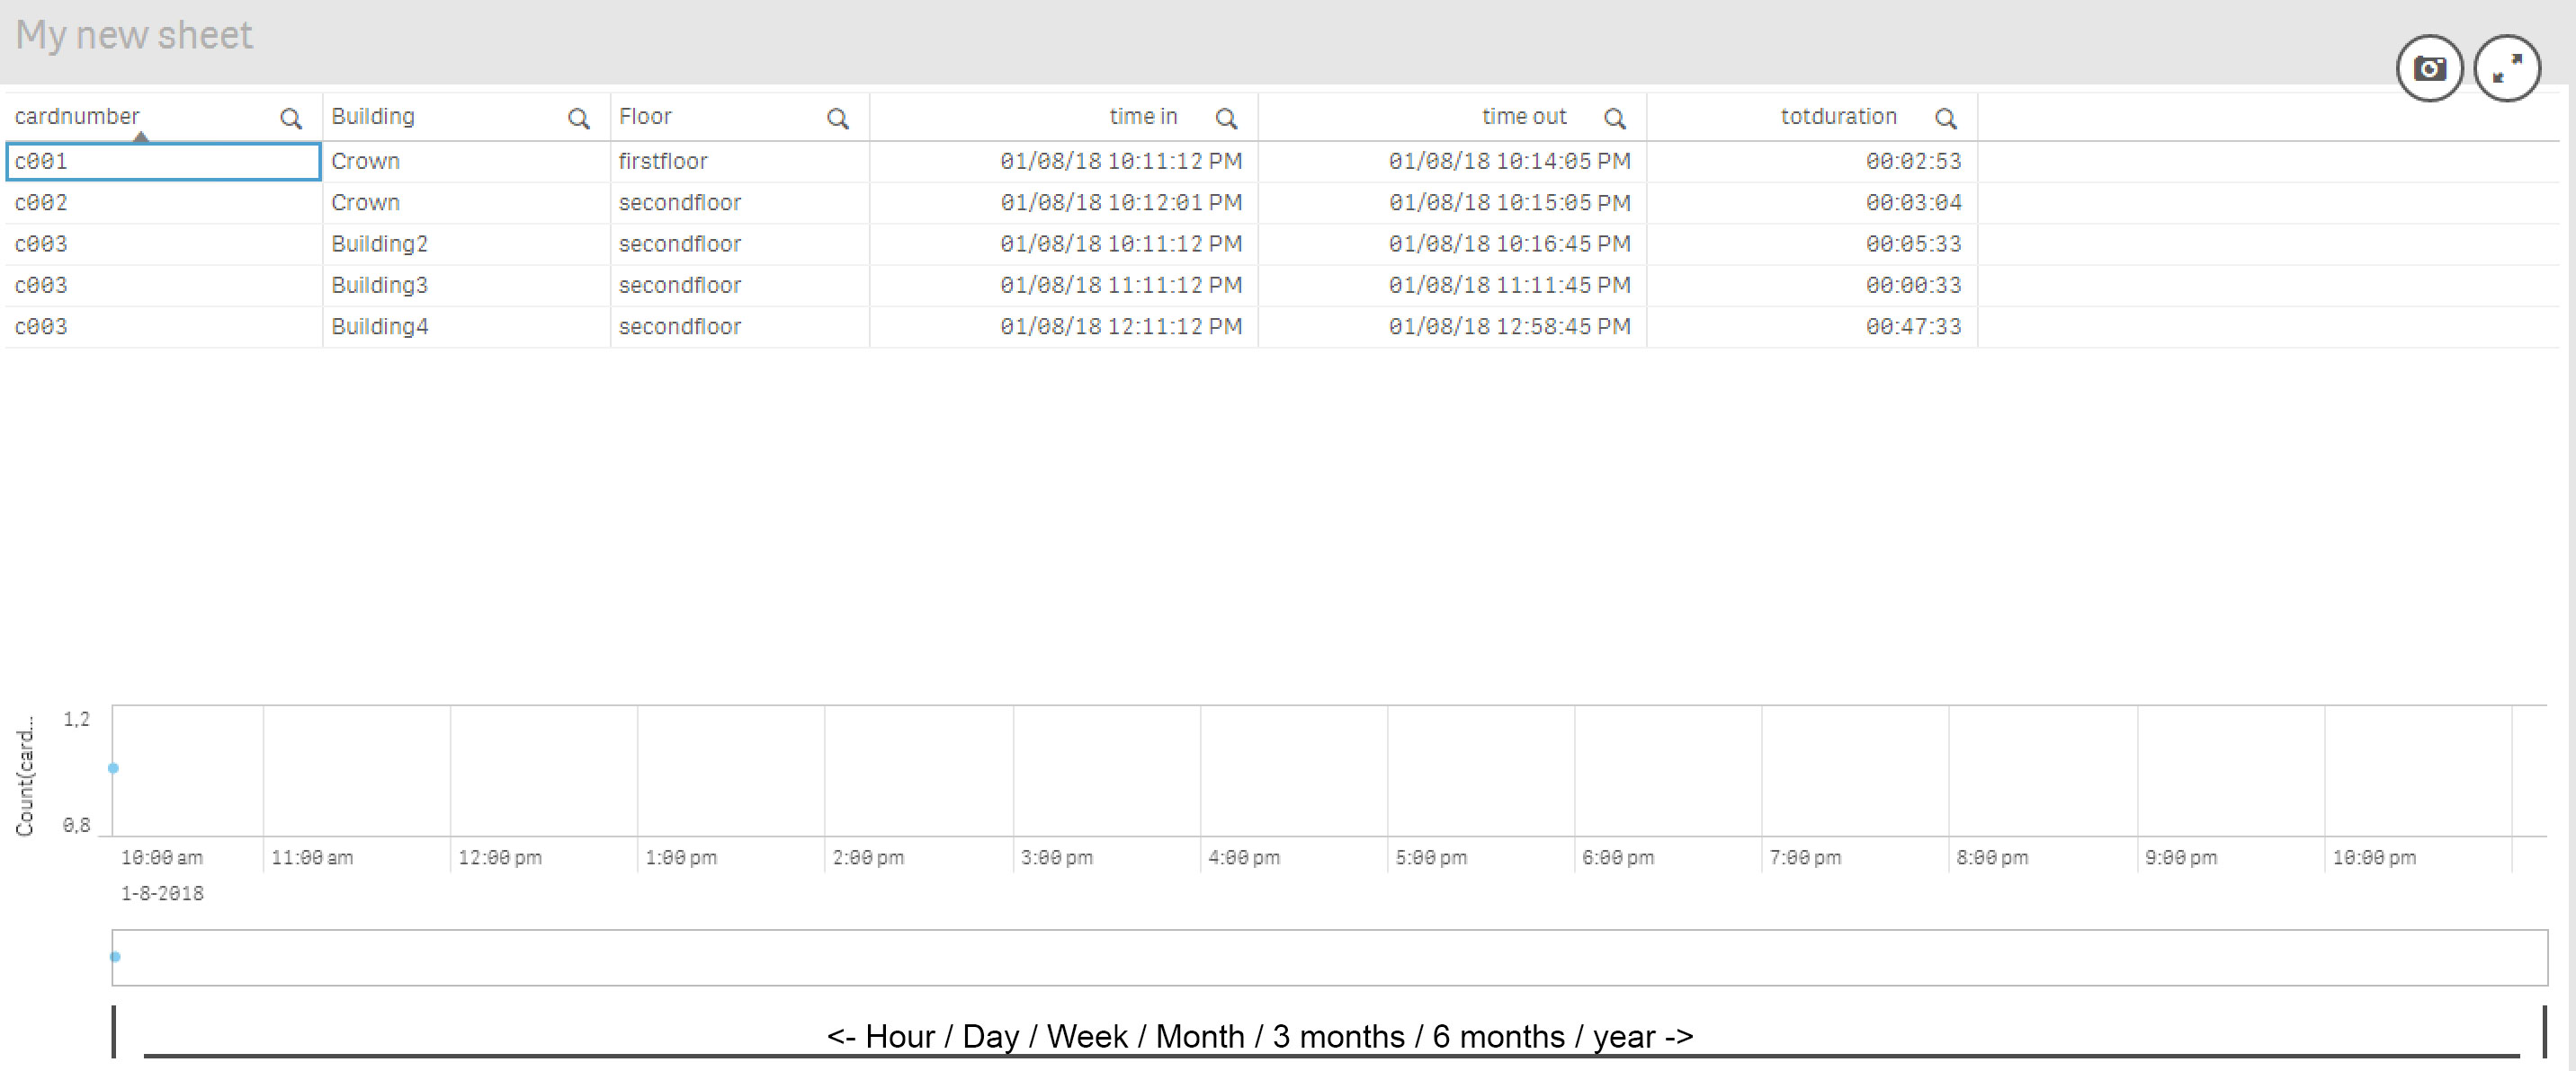Open time out column search
2576x1071 pixels.
point(1614,119)
